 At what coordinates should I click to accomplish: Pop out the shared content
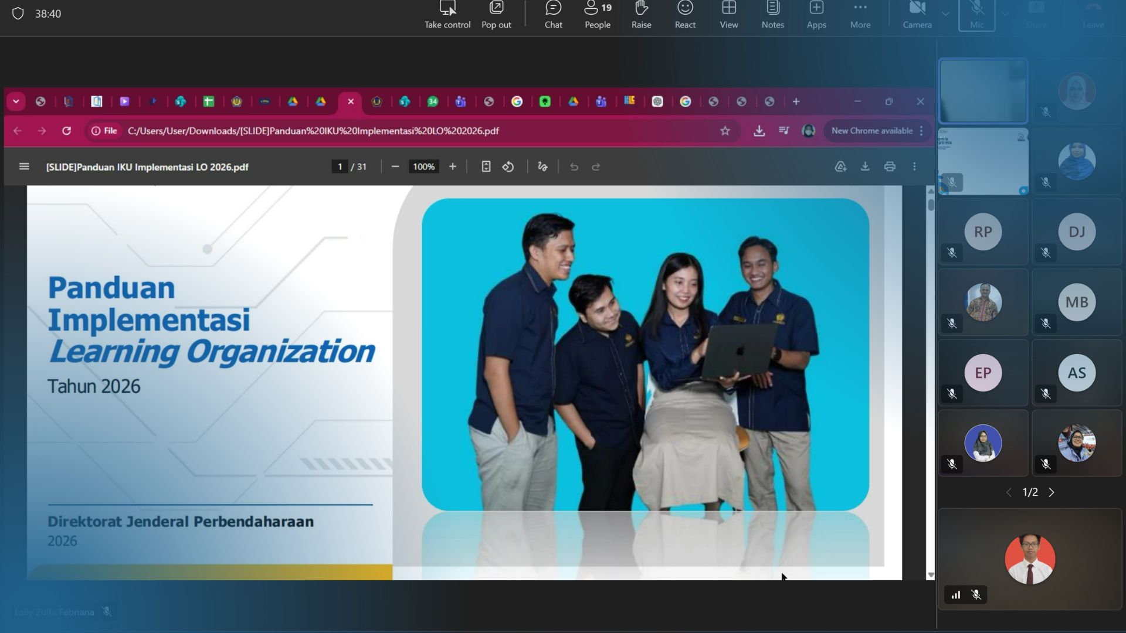496,15
